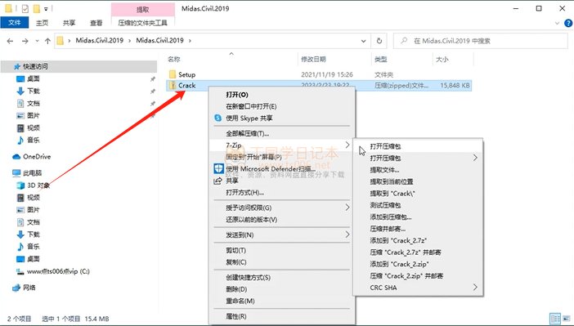Select the Setup folder icon
Image resolution: width=574 pixels, height=326 pixels.
(173, 74)
